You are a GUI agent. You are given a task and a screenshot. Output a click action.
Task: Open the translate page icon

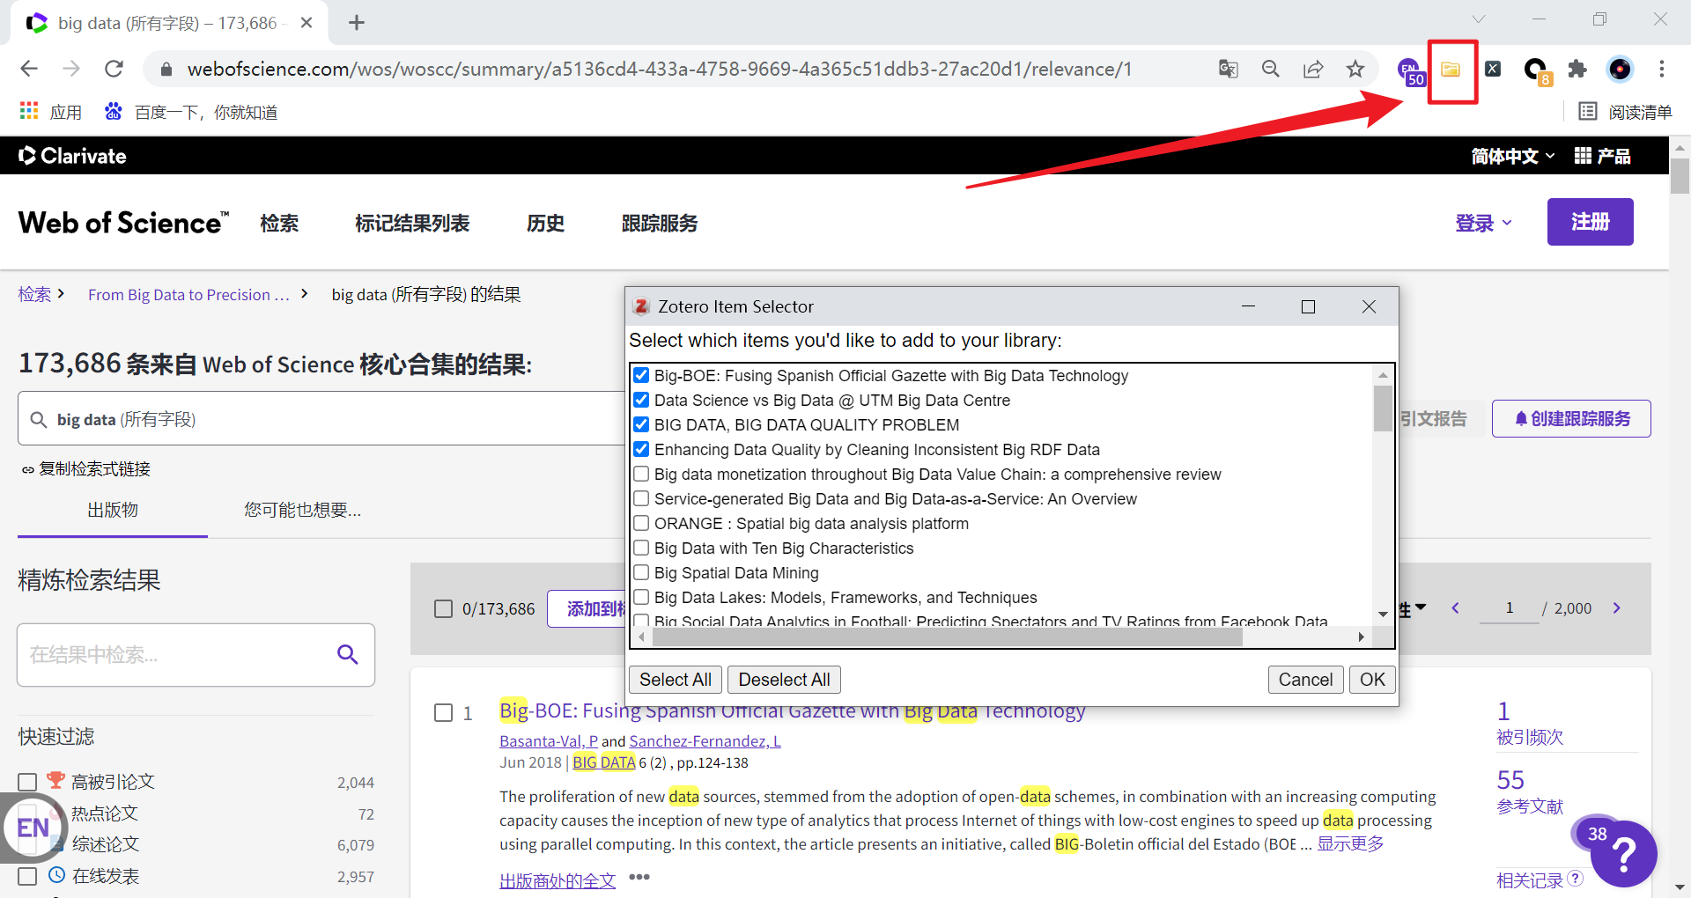pyautogui.click(x=1228, y=69)
